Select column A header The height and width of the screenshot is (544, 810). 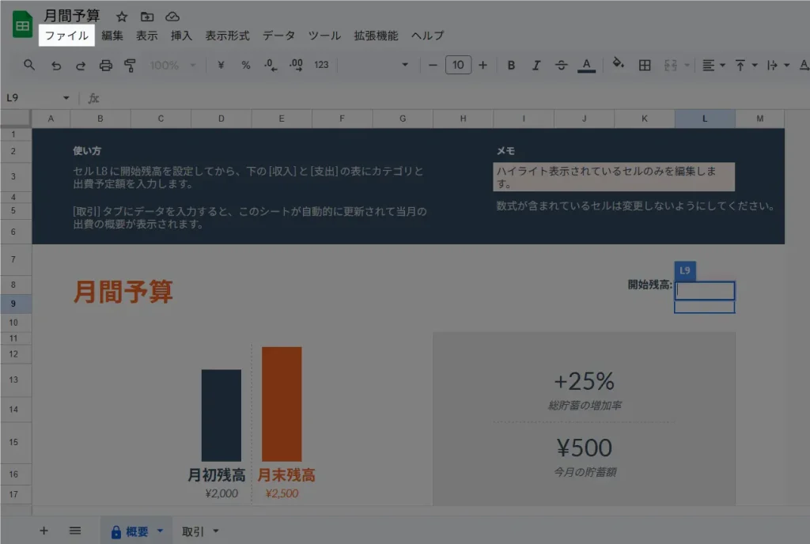click(x=51, y=119)
